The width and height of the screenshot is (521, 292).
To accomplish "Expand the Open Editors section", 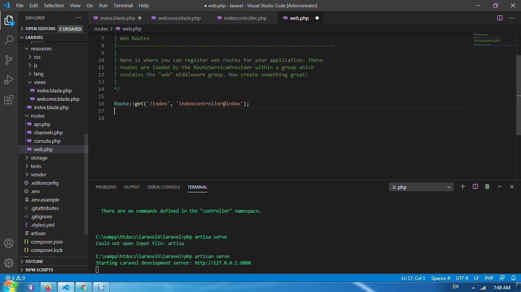I will (53, 29).
